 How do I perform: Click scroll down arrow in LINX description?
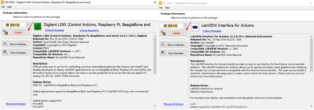(x=155, y=106)
